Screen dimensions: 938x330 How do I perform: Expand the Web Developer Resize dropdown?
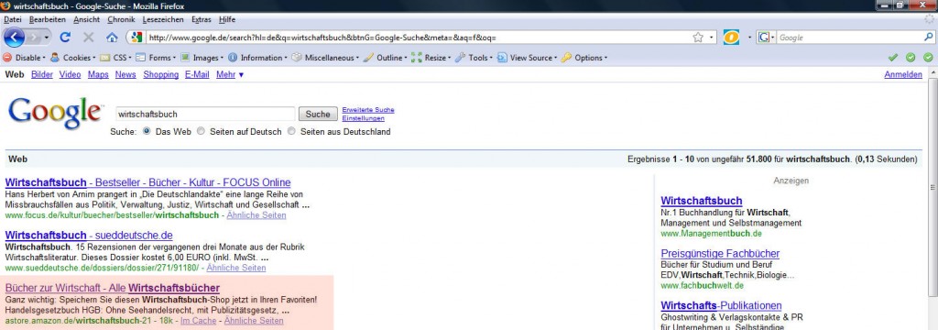tap(431, 58)
